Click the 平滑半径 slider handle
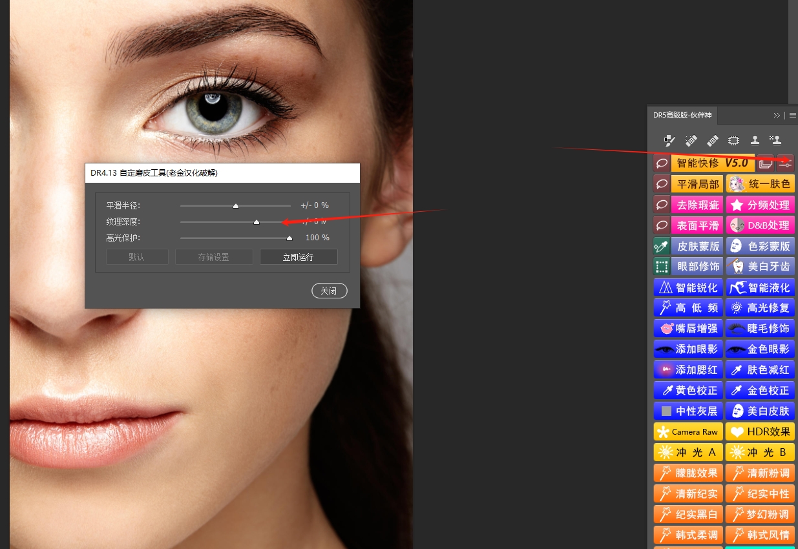 click(236, 206)
